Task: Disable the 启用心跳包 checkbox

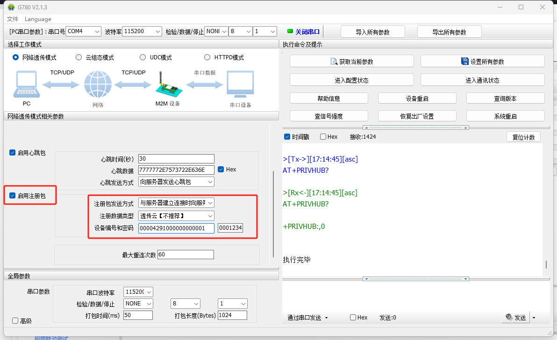Action: tap(13, 153)
